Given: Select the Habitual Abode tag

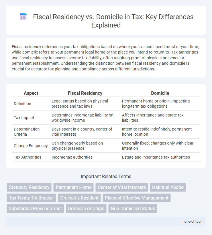Looking at the screenshot, I should coord(168,187).
